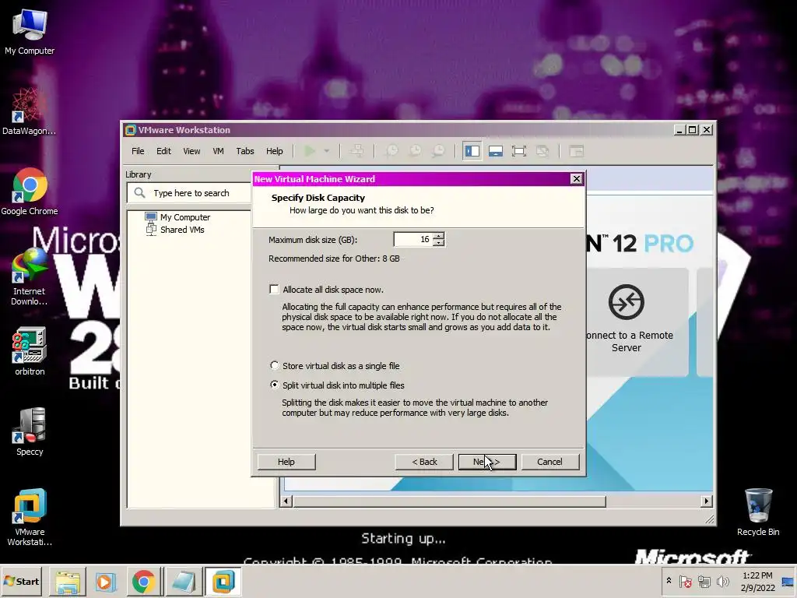Click the horizontal scrollbar thumb in VMware

[x=449, y=501]
